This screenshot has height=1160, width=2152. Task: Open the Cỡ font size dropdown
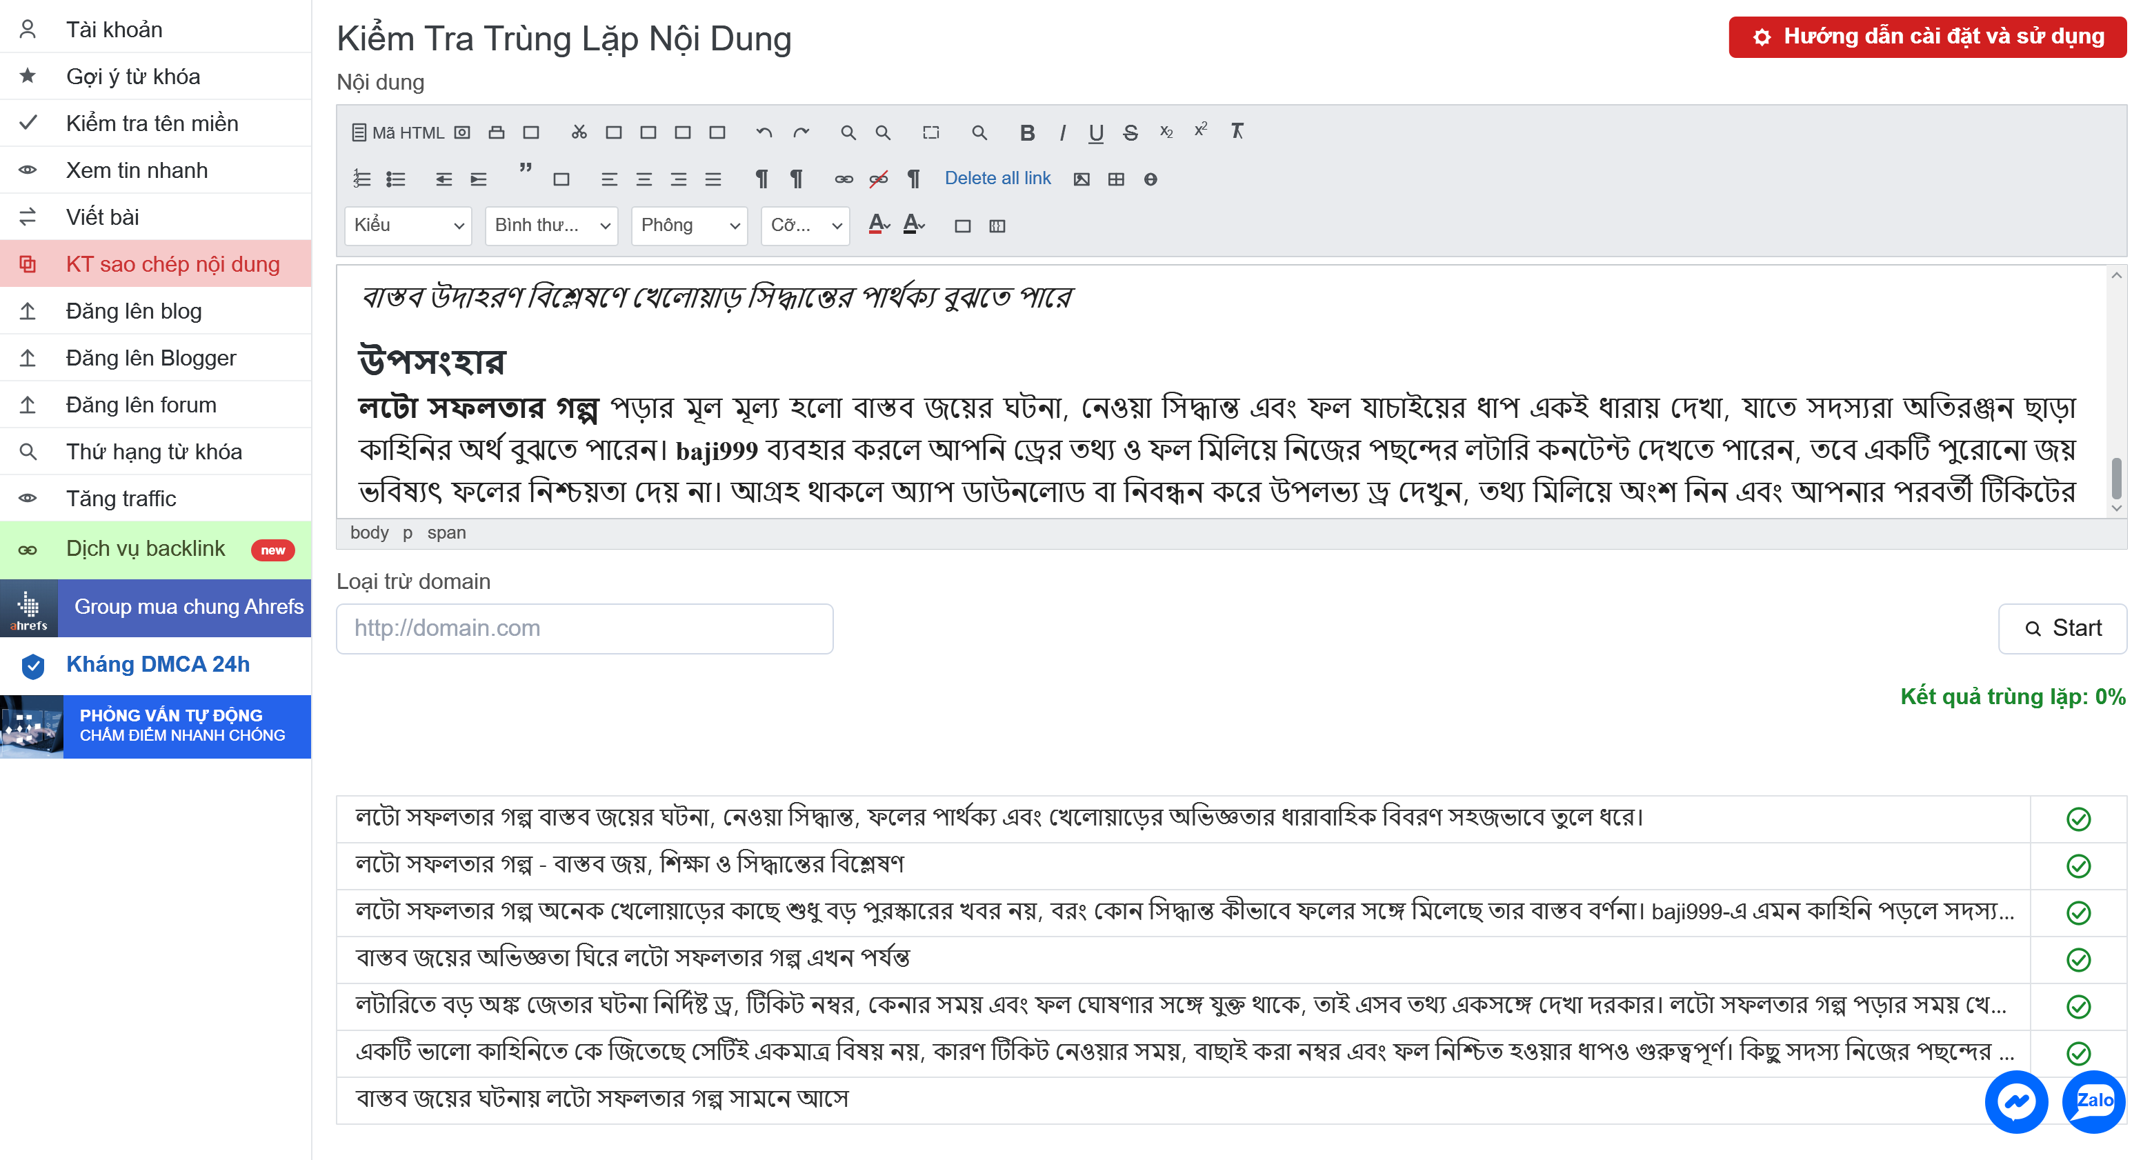(804, 226)
